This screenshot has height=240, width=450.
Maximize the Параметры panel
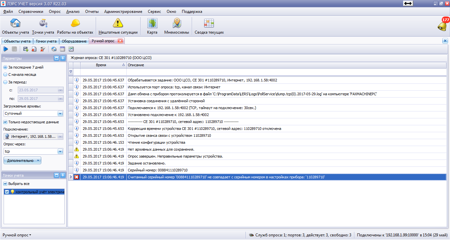56,58
